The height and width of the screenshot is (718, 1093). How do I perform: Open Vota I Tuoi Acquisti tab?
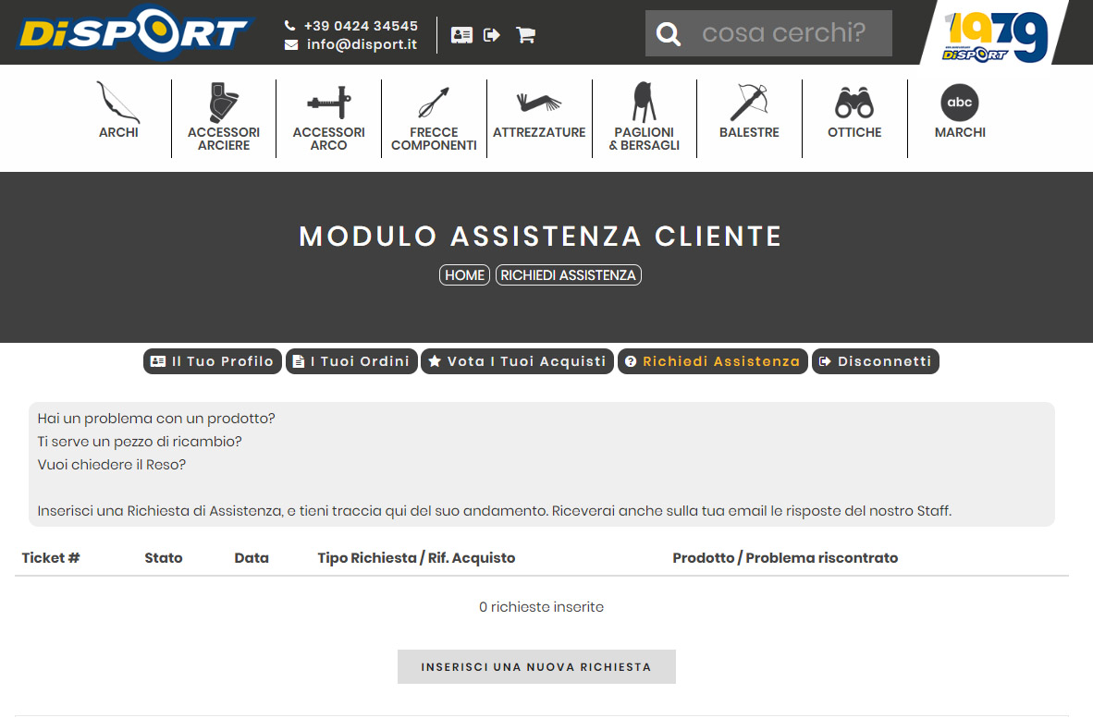[x=517, y=361]
